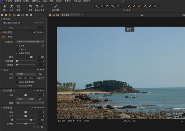The image size is (185, 131).
Task: Click the undo arrow in toolbar
Action: click(37, 6)
